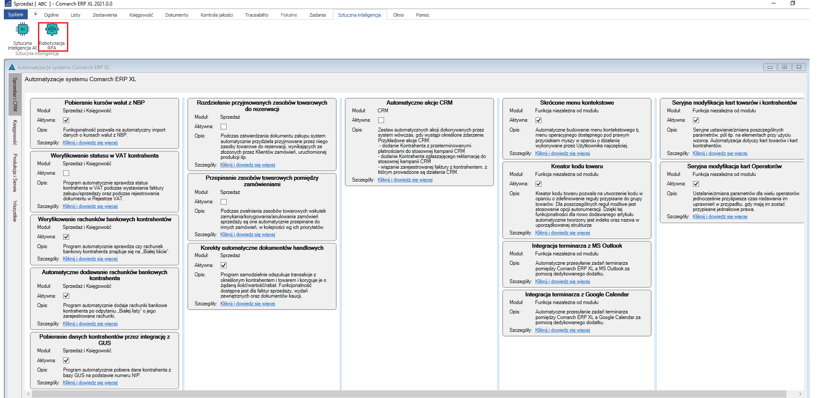Toggle Aktywna for Seryjna modyfikacja kart towarów
The height and width of the screenshot is (398, 818).
click(x=696, y=120)
